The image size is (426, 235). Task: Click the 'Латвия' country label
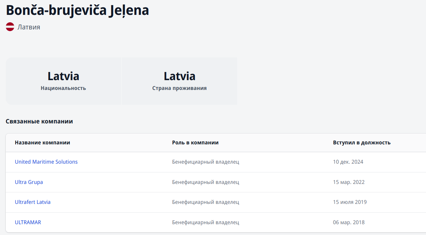[29, 27]
